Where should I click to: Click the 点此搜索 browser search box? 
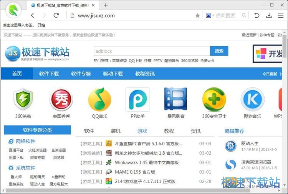[225, 15]
